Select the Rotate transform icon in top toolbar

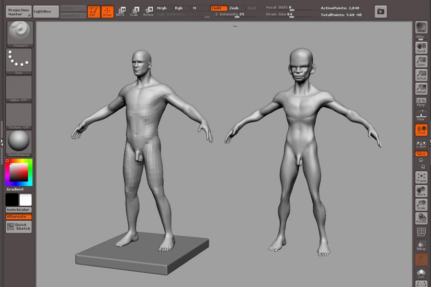coord(149,11)
